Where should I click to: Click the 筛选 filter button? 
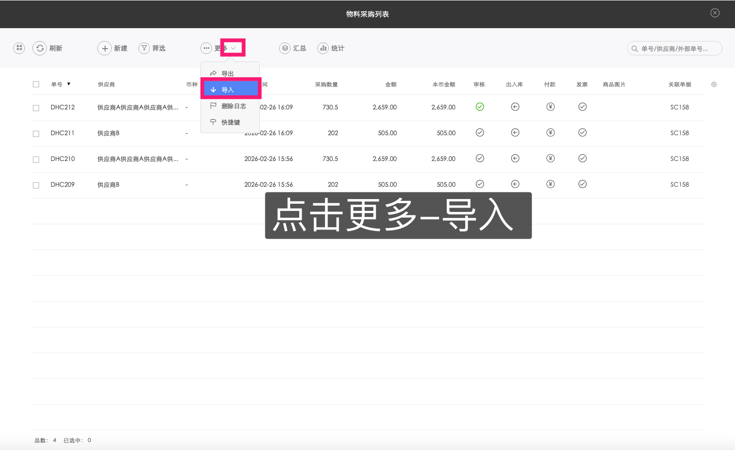[x=152, y=48]
